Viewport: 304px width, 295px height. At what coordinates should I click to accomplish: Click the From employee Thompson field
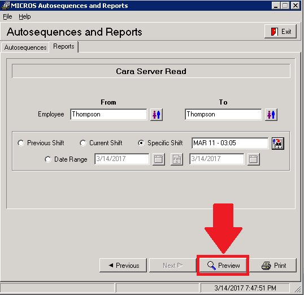tap(108, 114)
